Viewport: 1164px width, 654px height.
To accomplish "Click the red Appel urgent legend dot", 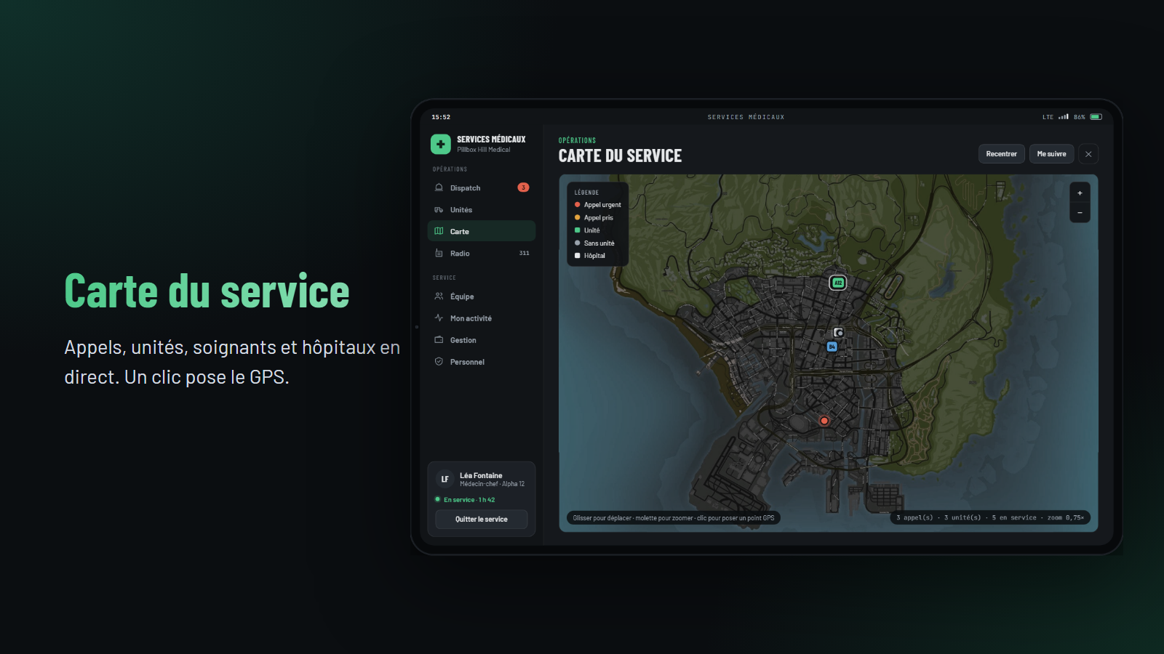I will (x=578, y=205).
